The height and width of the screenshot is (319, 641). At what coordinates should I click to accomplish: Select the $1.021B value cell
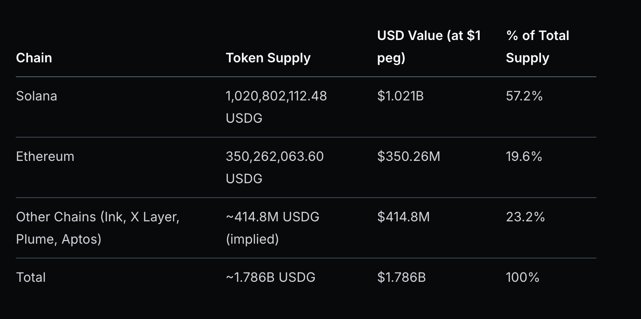[401, 96]
